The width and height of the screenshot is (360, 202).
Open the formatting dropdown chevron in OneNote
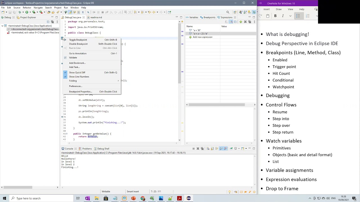290,16
